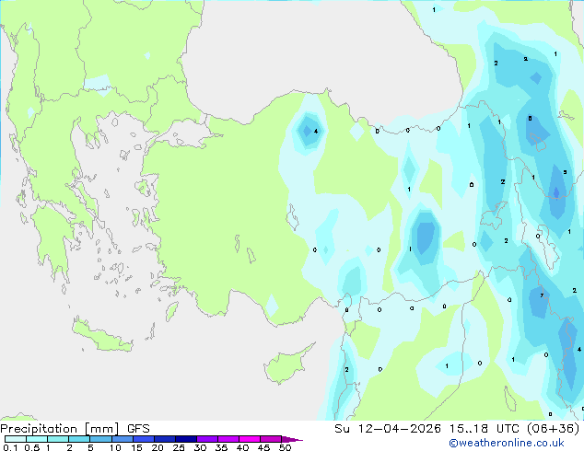Select the 2–5 mm legend swatch

pos(79,439)
